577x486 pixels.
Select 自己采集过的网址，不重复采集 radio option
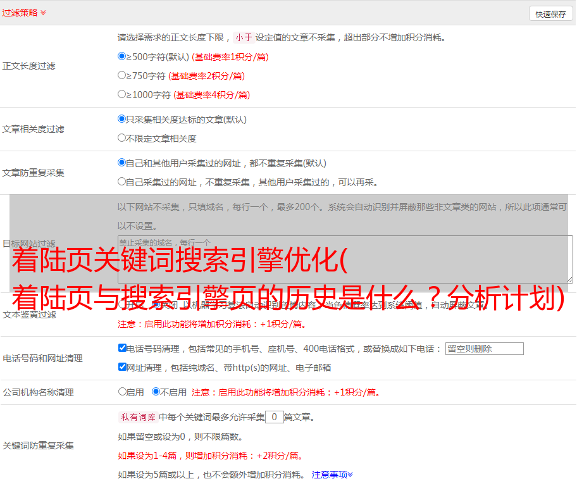(x=121, y=182)
